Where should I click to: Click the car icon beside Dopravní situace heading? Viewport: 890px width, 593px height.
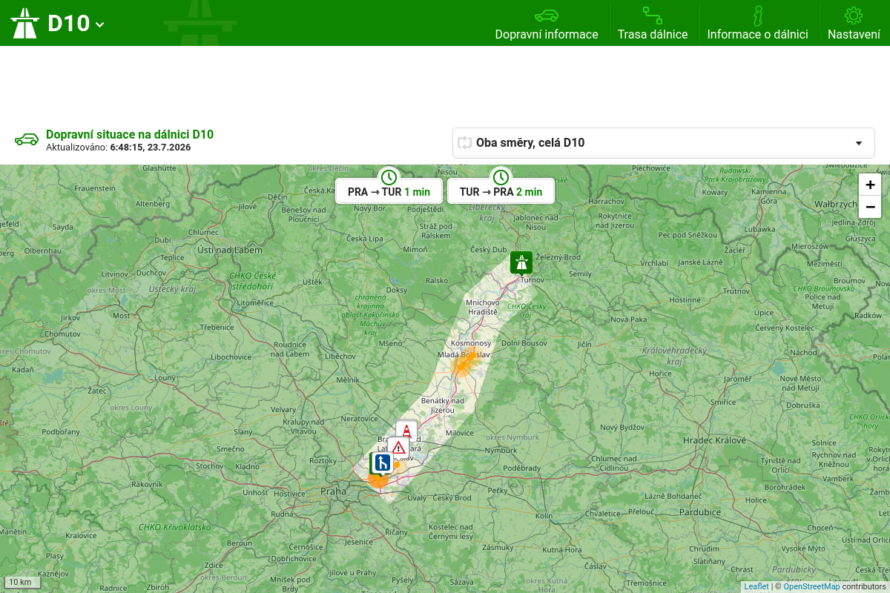coord(27,139)
